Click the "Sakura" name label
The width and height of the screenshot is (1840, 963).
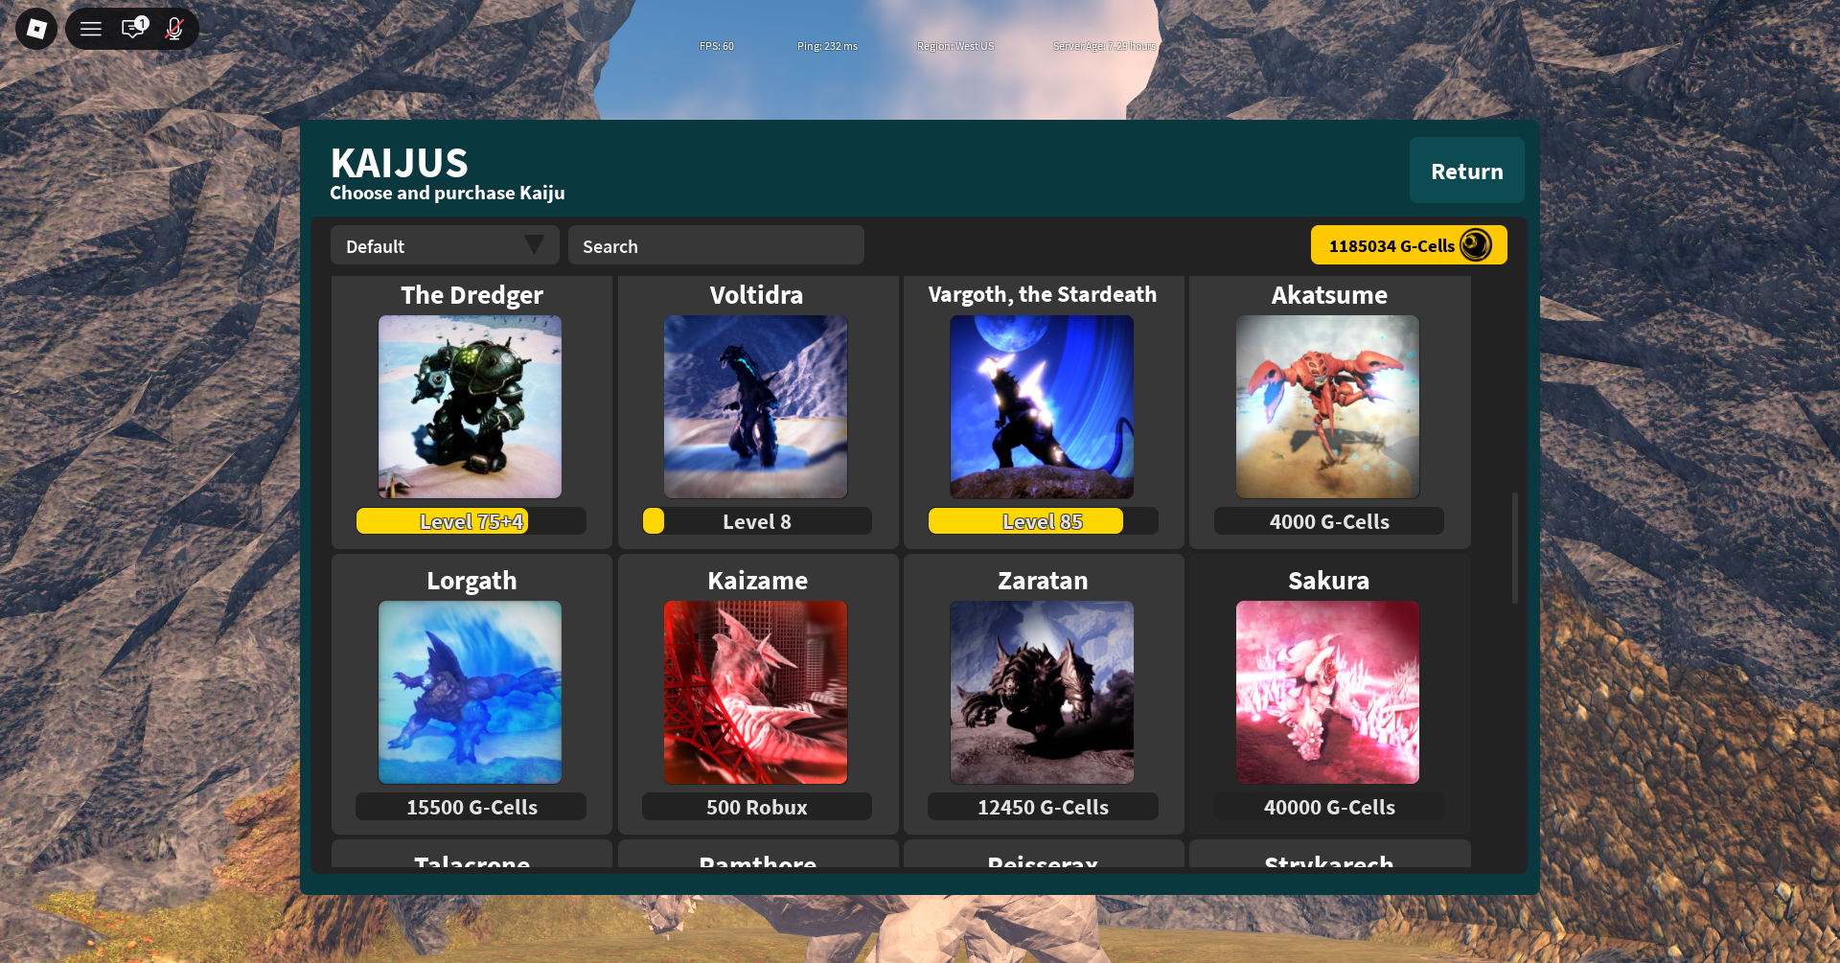tap(1328, 581)
